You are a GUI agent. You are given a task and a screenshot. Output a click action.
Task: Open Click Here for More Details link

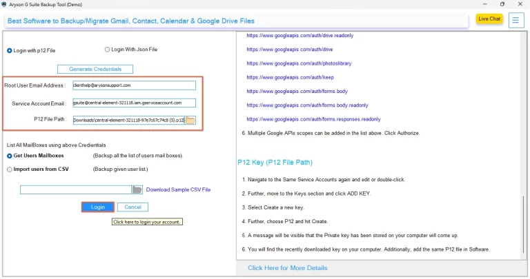(x=287, y=268)
